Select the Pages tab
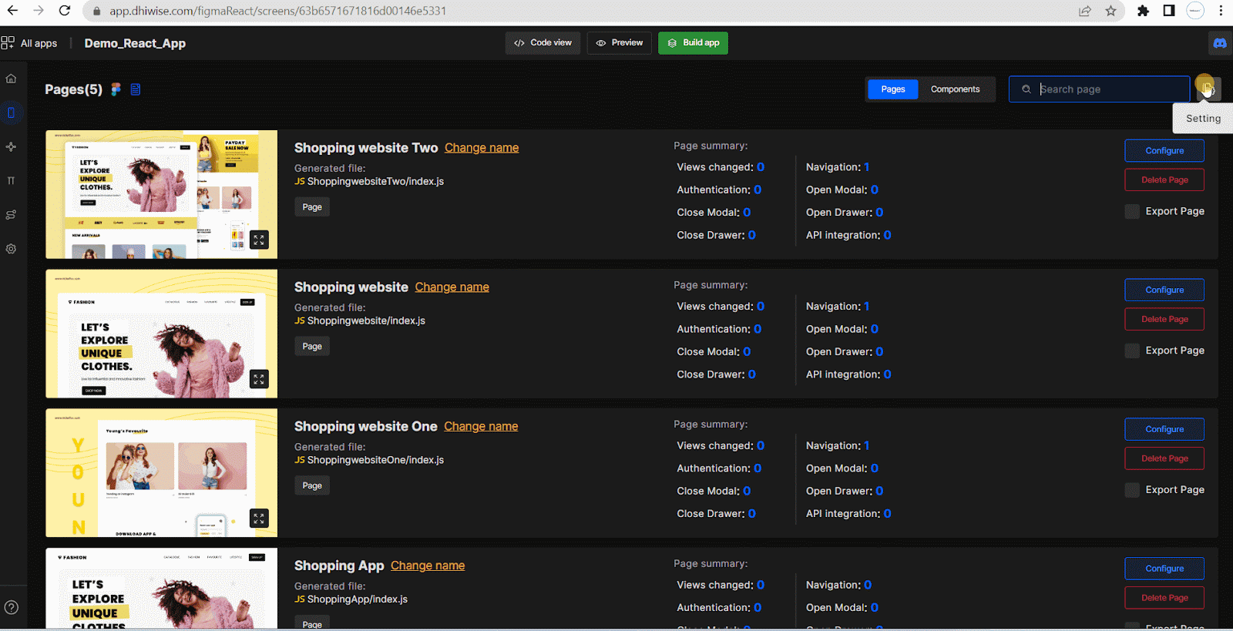Viewport: 1233px width, 631px height. click(892, 89)
